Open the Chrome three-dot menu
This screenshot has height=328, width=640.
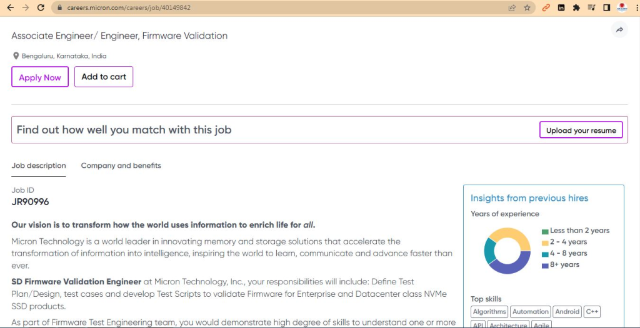click(636, 7)
